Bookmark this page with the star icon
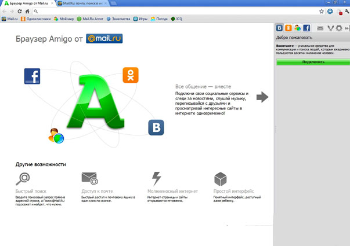This screenshot has width=350, height=246. point(322,12)
